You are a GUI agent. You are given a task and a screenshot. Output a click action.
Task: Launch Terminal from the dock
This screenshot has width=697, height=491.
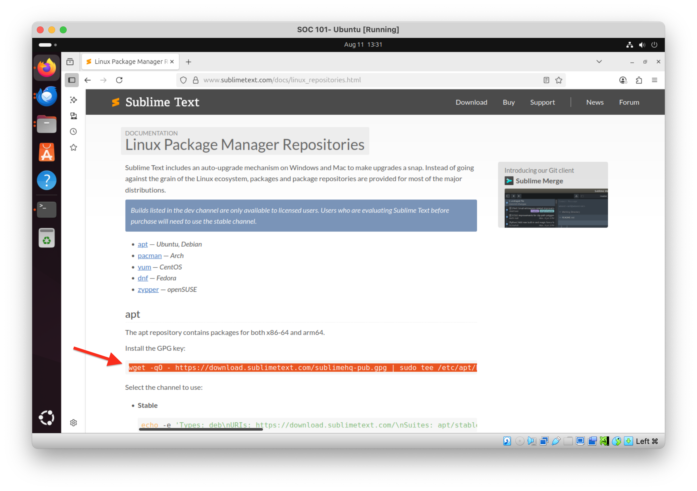pyautogui.click(x=47, y=209)
